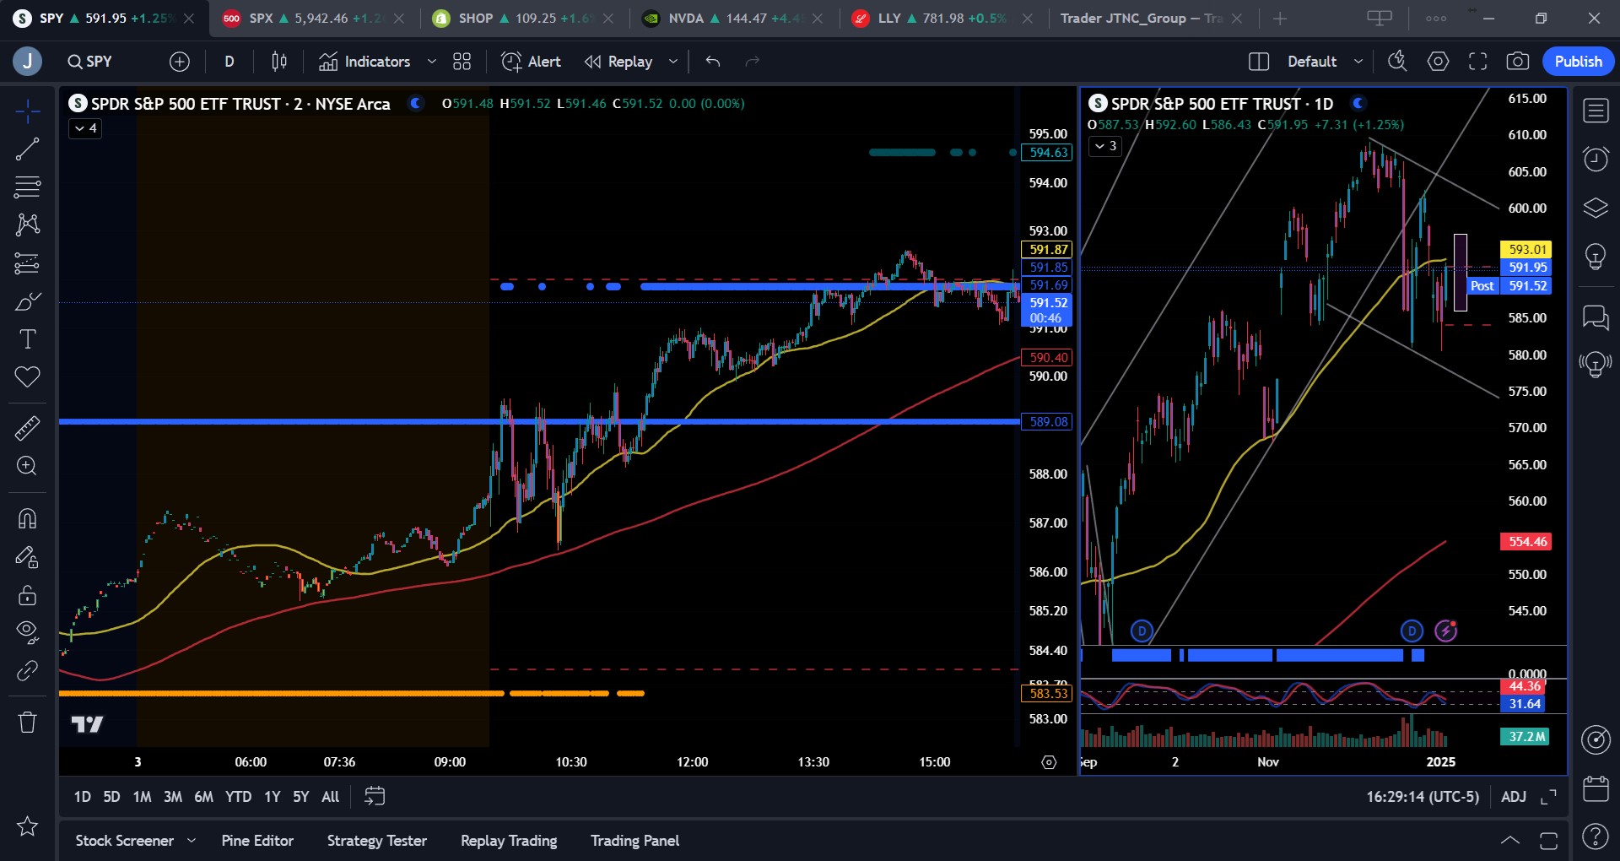Open the forecasting and measurement tools

click(x=27, y=263)
